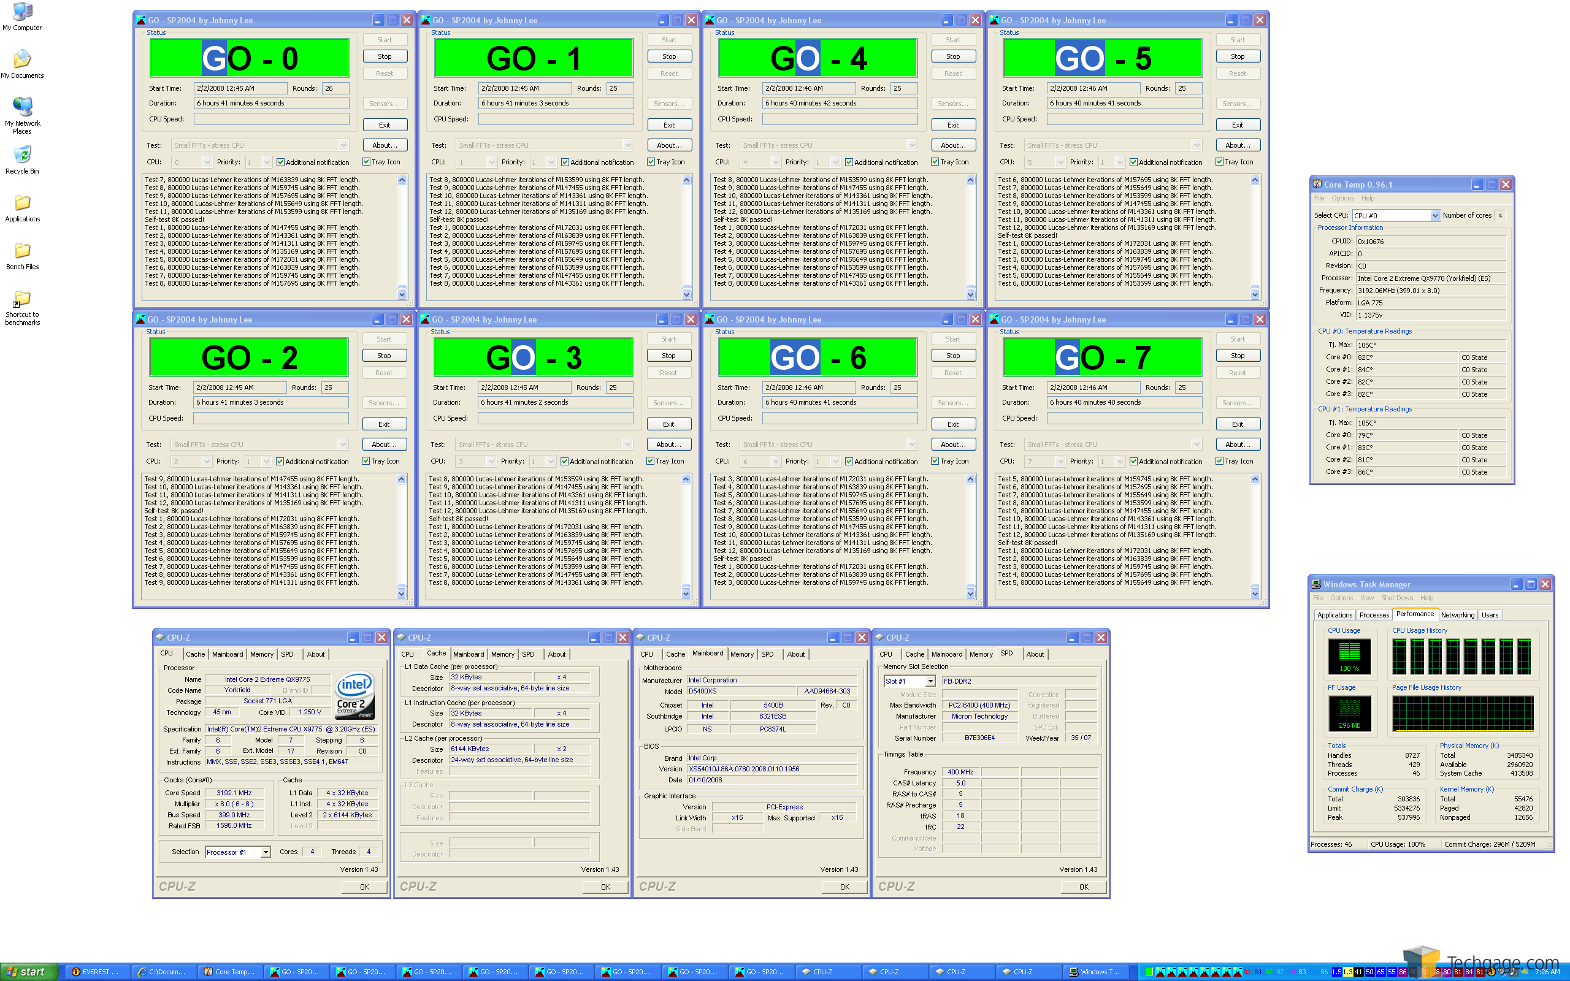
Task: Toggle Additional notification in GO - 0 window
Action: [x=313, y=162]
